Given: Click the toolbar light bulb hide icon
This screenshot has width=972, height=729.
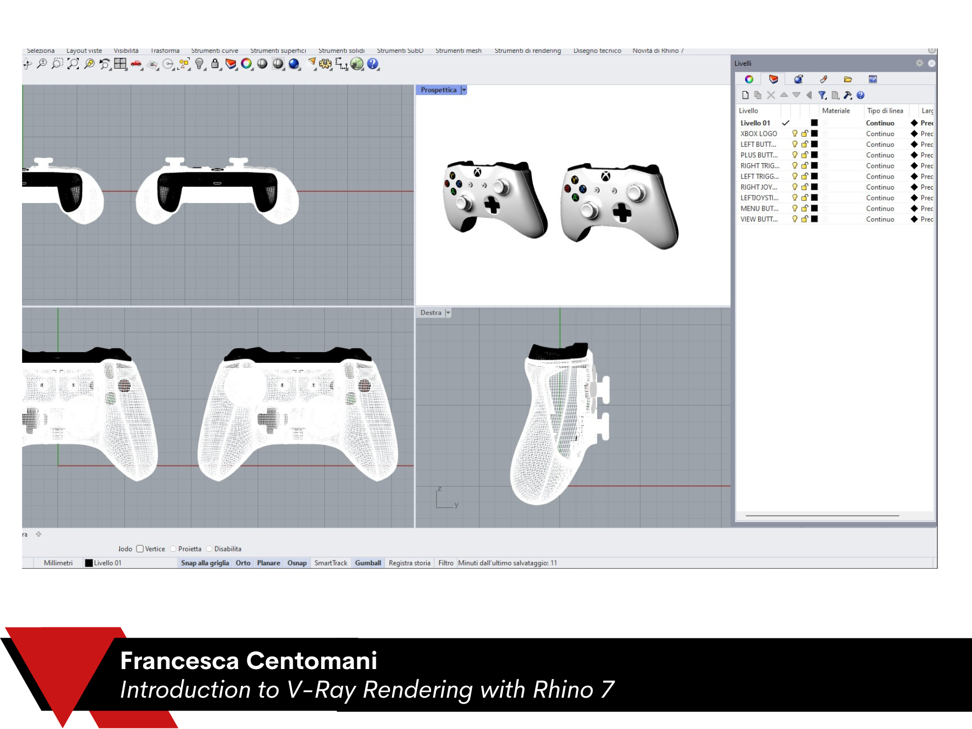Looking at the screenshot, I should tap(199, 64).
